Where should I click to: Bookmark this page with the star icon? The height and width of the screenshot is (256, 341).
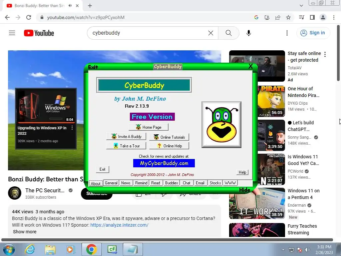(x=288, y=17)
